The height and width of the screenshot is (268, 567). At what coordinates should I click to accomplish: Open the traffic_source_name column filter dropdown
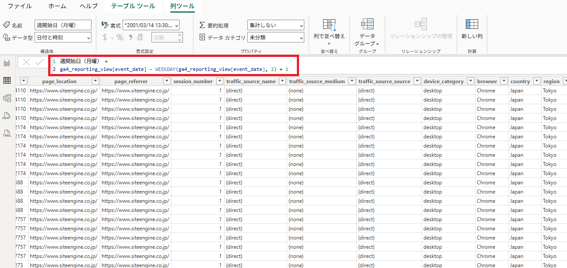pyautogui.click(x=282, y=81)
